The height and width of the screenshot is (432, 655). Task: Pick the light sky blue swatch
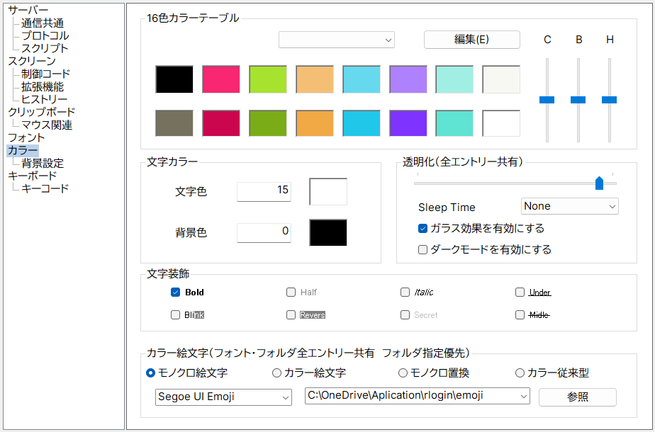point(361,79)
